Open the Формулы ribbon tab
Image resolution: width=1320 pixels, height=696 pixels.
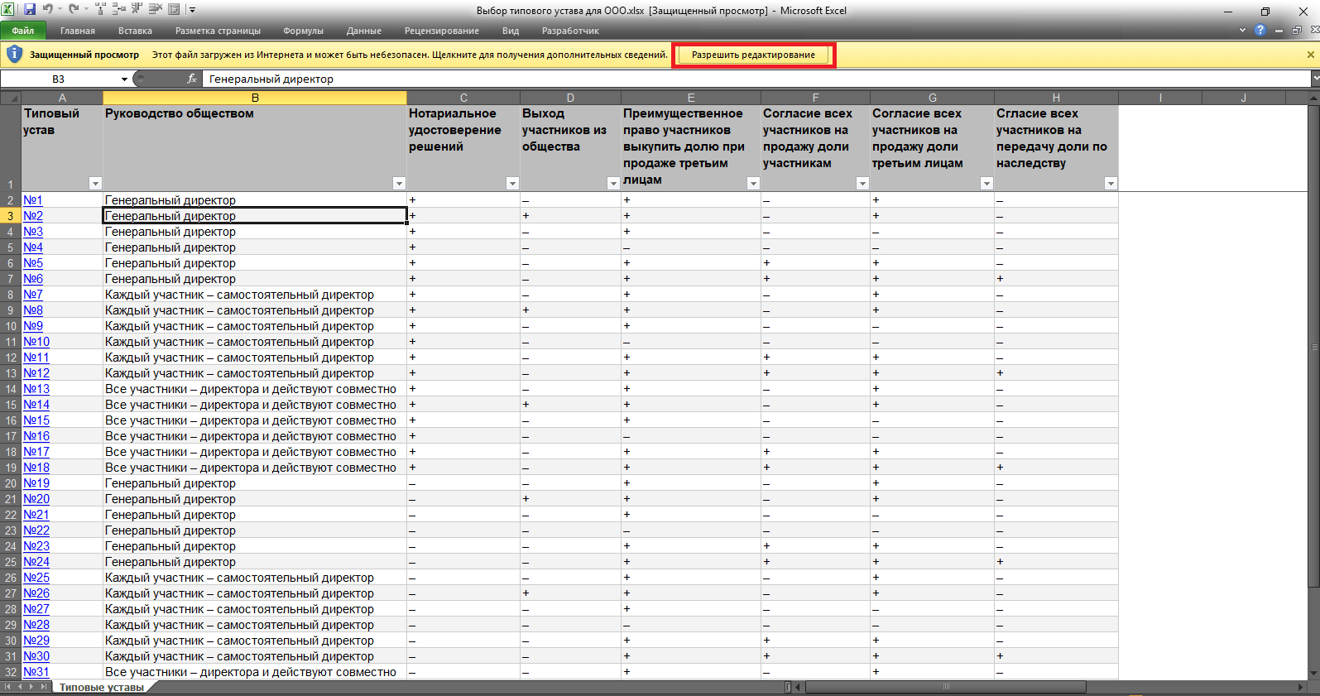[x=303, y=31]
